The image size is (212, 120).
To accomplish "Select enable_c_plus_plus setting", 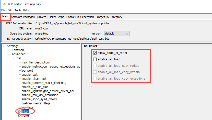I will point(35,87).
